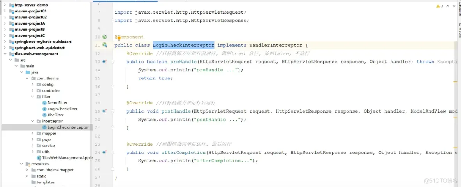
Task: Collapse the imports fold marker at line 8
Action: tap(113, 21)
